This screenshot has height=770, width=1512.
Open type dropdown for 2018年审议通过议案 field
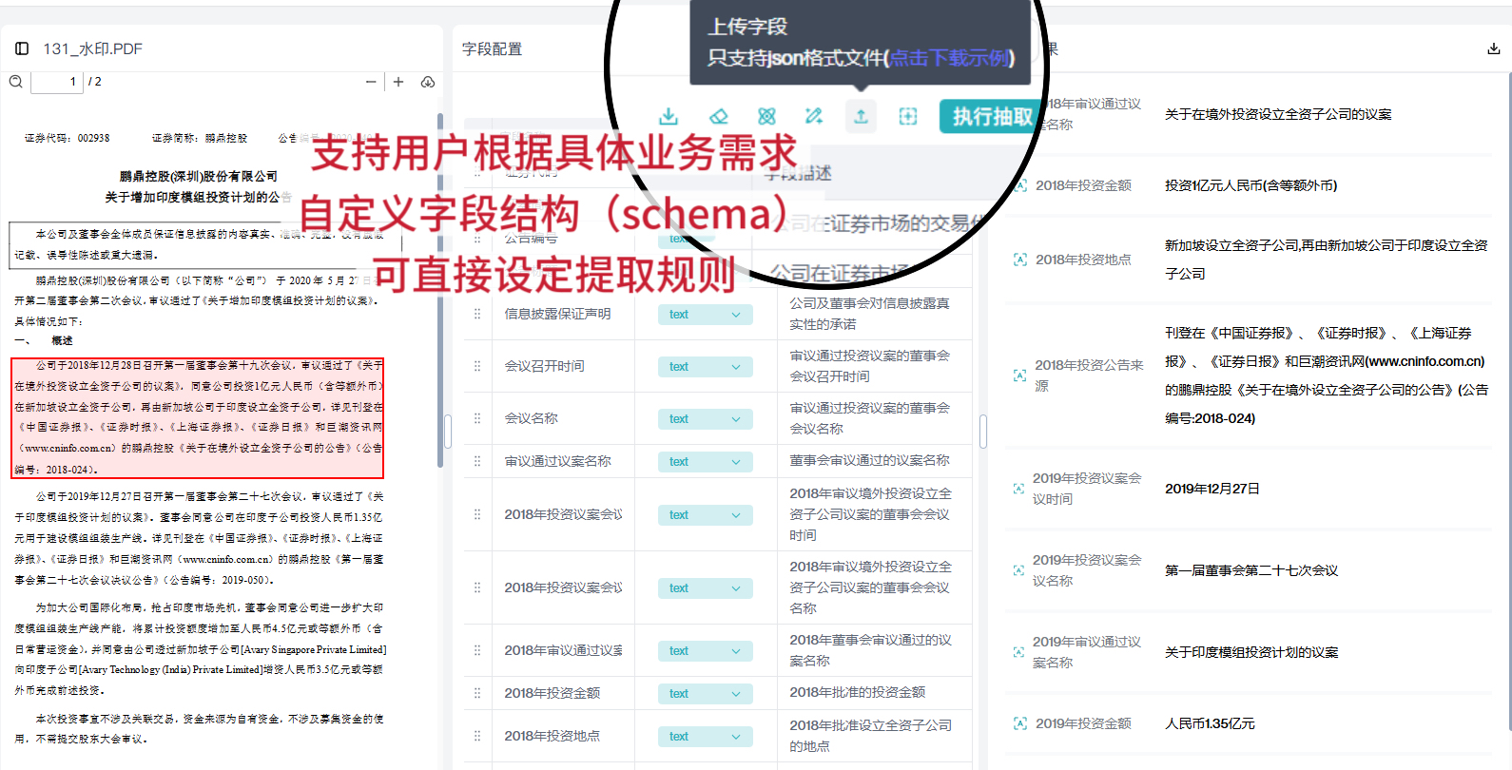[705, 651]
